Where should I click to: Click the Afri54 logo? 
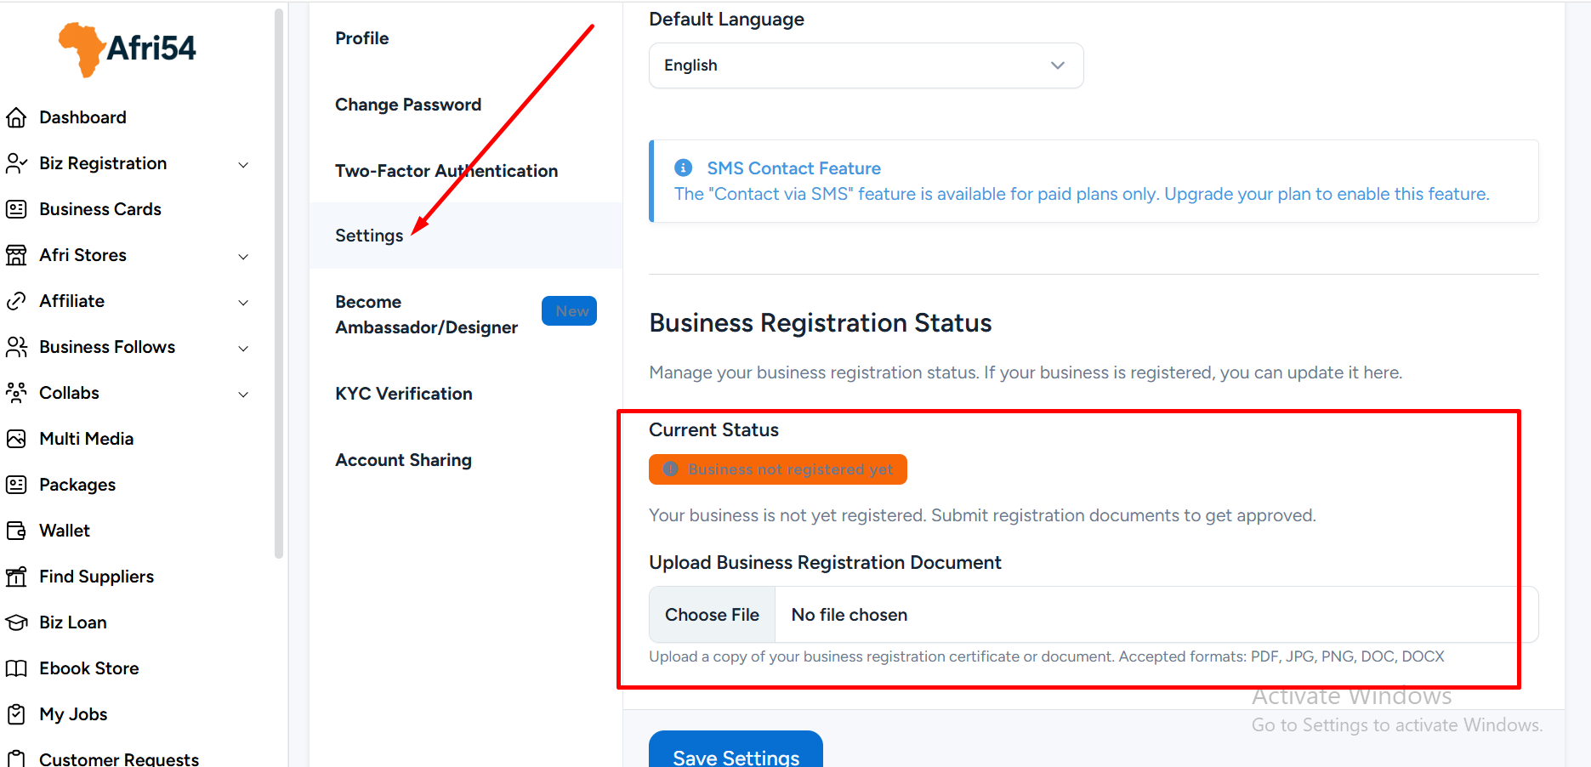128,48
